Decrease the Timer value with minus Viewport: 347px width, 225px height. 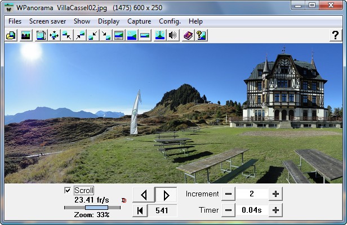pyautogui.click(x=228, y=210)
